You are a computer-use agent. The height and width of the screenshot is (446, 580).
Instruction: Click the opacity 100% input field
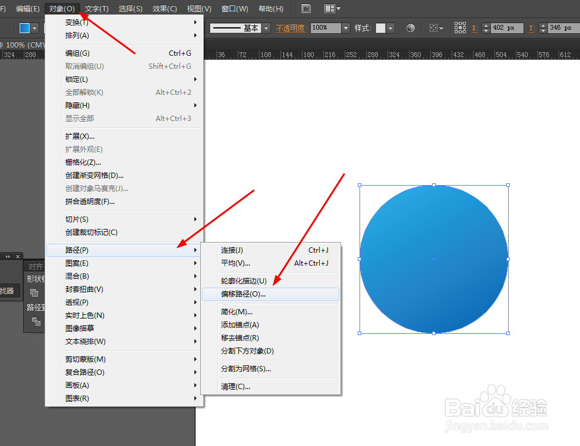326,28
